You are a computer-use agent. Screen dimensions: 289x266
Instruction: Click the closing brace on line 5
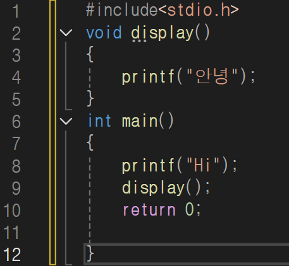click(90, 98)
